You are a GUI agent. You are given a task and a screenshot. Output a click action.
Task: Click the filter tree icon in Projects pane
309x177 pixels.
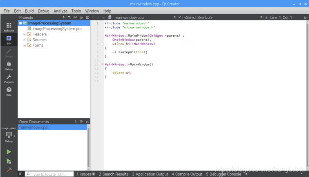pos(69,17)
